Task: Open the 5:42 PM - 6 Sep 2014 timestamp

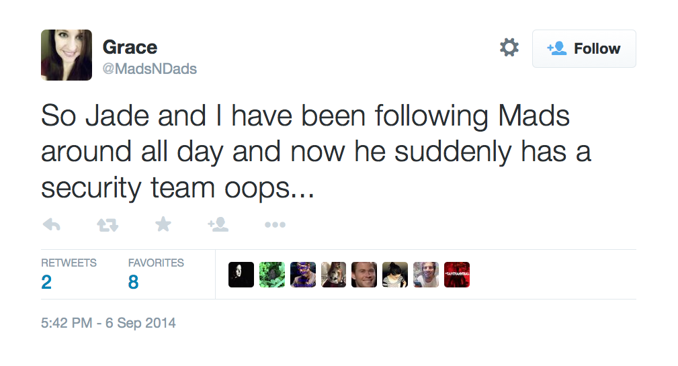Action: (108, 323)
